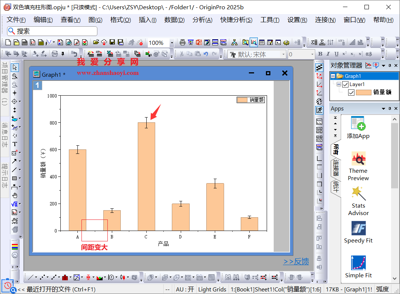Open the font name dropdown
This screenshot has height=294, width=400.
coord(284,54)
